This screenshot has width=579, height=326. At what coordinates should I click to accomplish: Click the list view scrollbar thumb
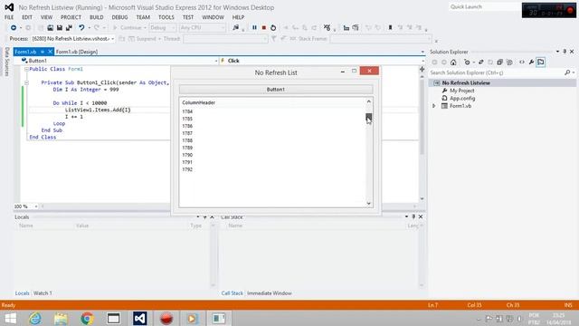pos(368,117)
